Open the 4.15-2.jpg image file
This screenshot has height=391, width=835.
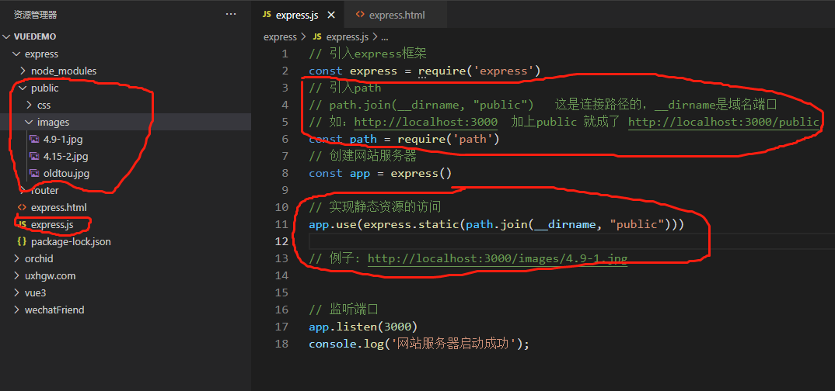click(65, 156)
